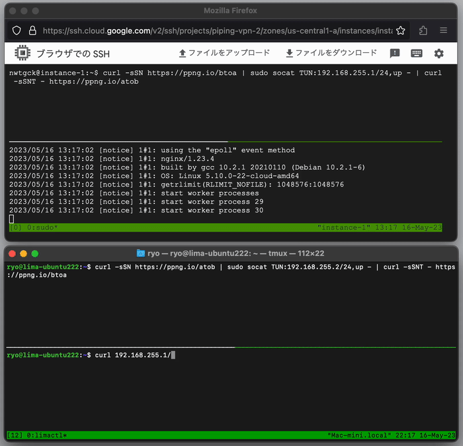Image resolution: width=463 pixels, height=446 pixels.
Task: Click the padlock site security icon
Action: pyautogui.click(x=32, y=30)
